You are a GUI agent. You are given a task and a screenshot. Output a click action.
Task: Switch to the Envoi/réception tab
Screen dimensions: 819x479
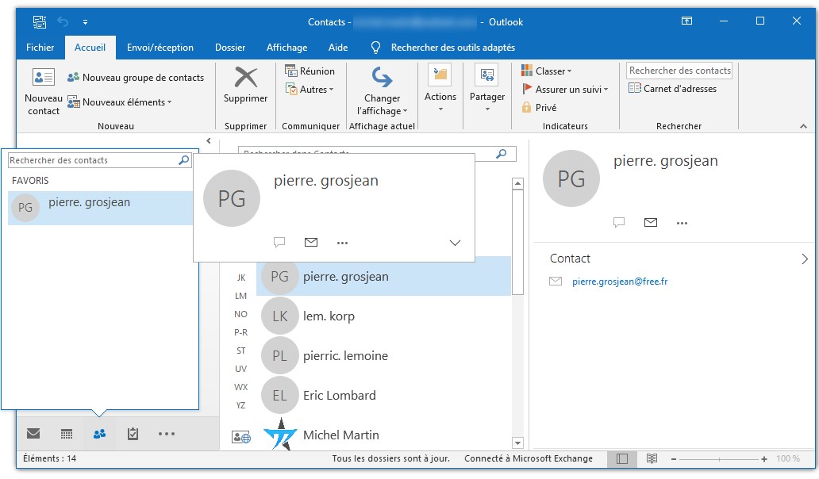coord(160,48)
